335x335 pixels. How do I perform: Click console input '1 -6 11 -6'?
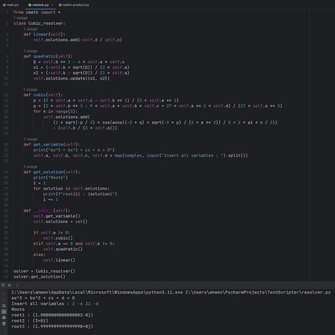tap(85, 303)
